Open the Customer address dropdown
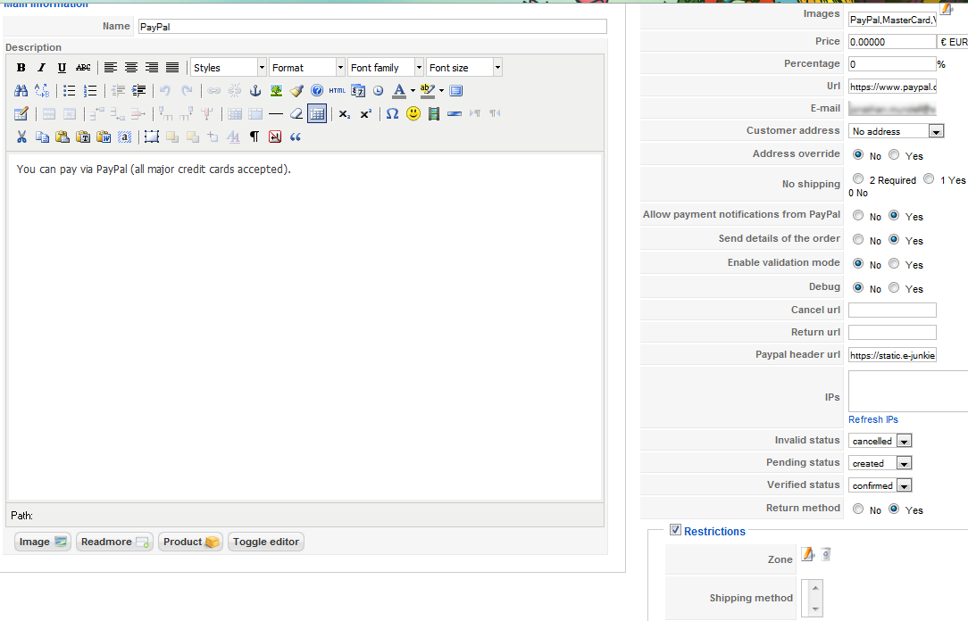This screenshot has height=621, width=968. tap(897, 131)
